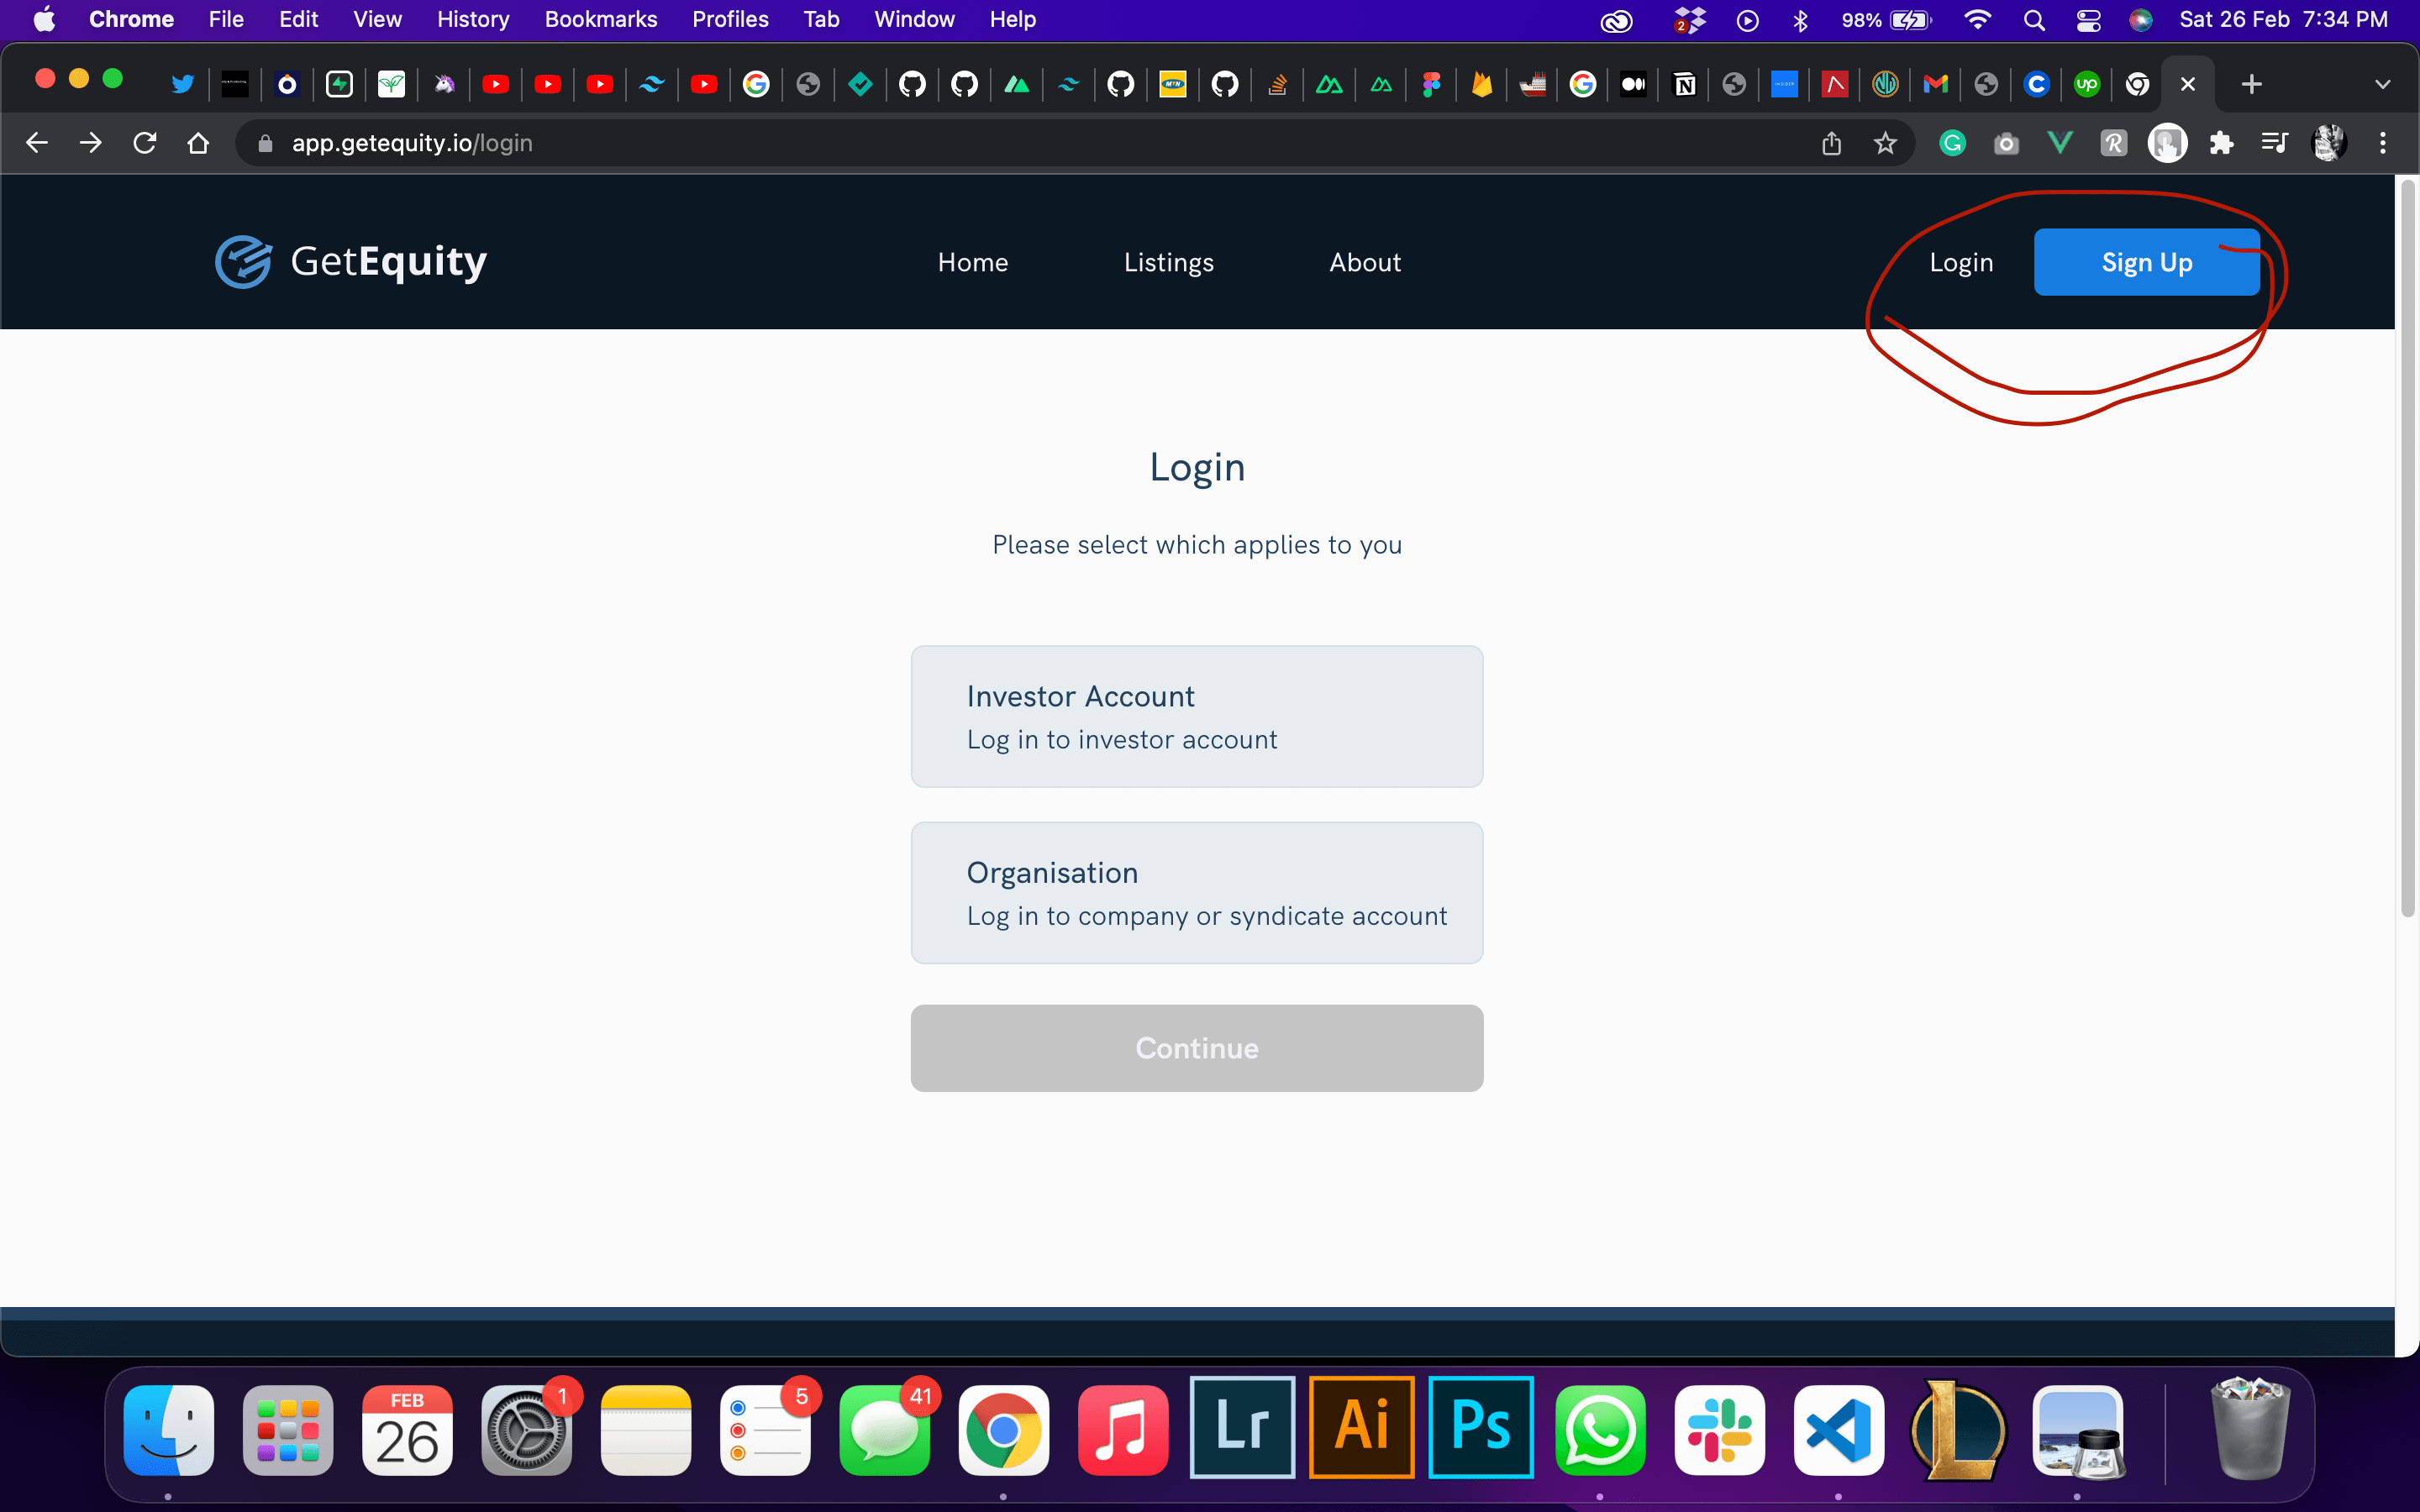Open the Bookmarks menu

pyautogui.click(x=600, y=19)
